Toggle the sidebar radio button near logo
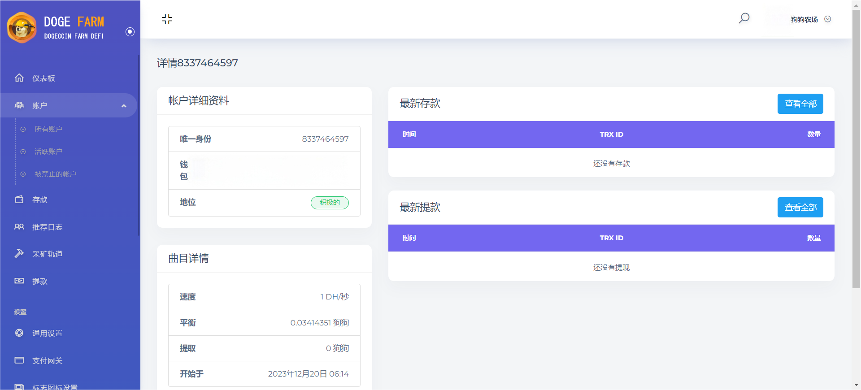 [130, 32]
